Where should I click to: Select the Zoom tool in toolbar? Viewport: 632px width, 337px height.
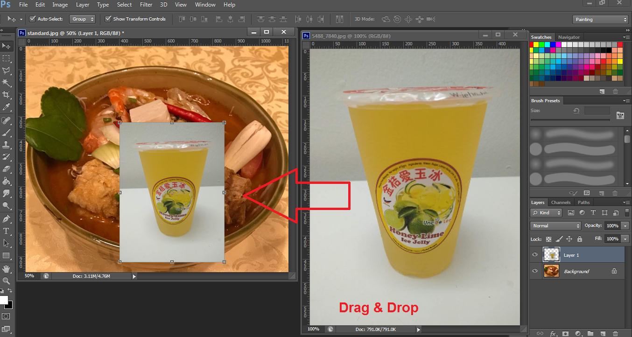(7, 281)
